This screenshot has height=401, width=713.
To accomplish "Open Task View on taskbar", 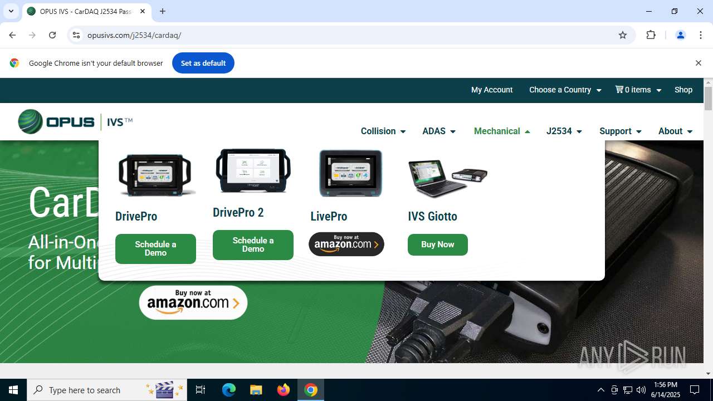I will [x=201, y=390].
